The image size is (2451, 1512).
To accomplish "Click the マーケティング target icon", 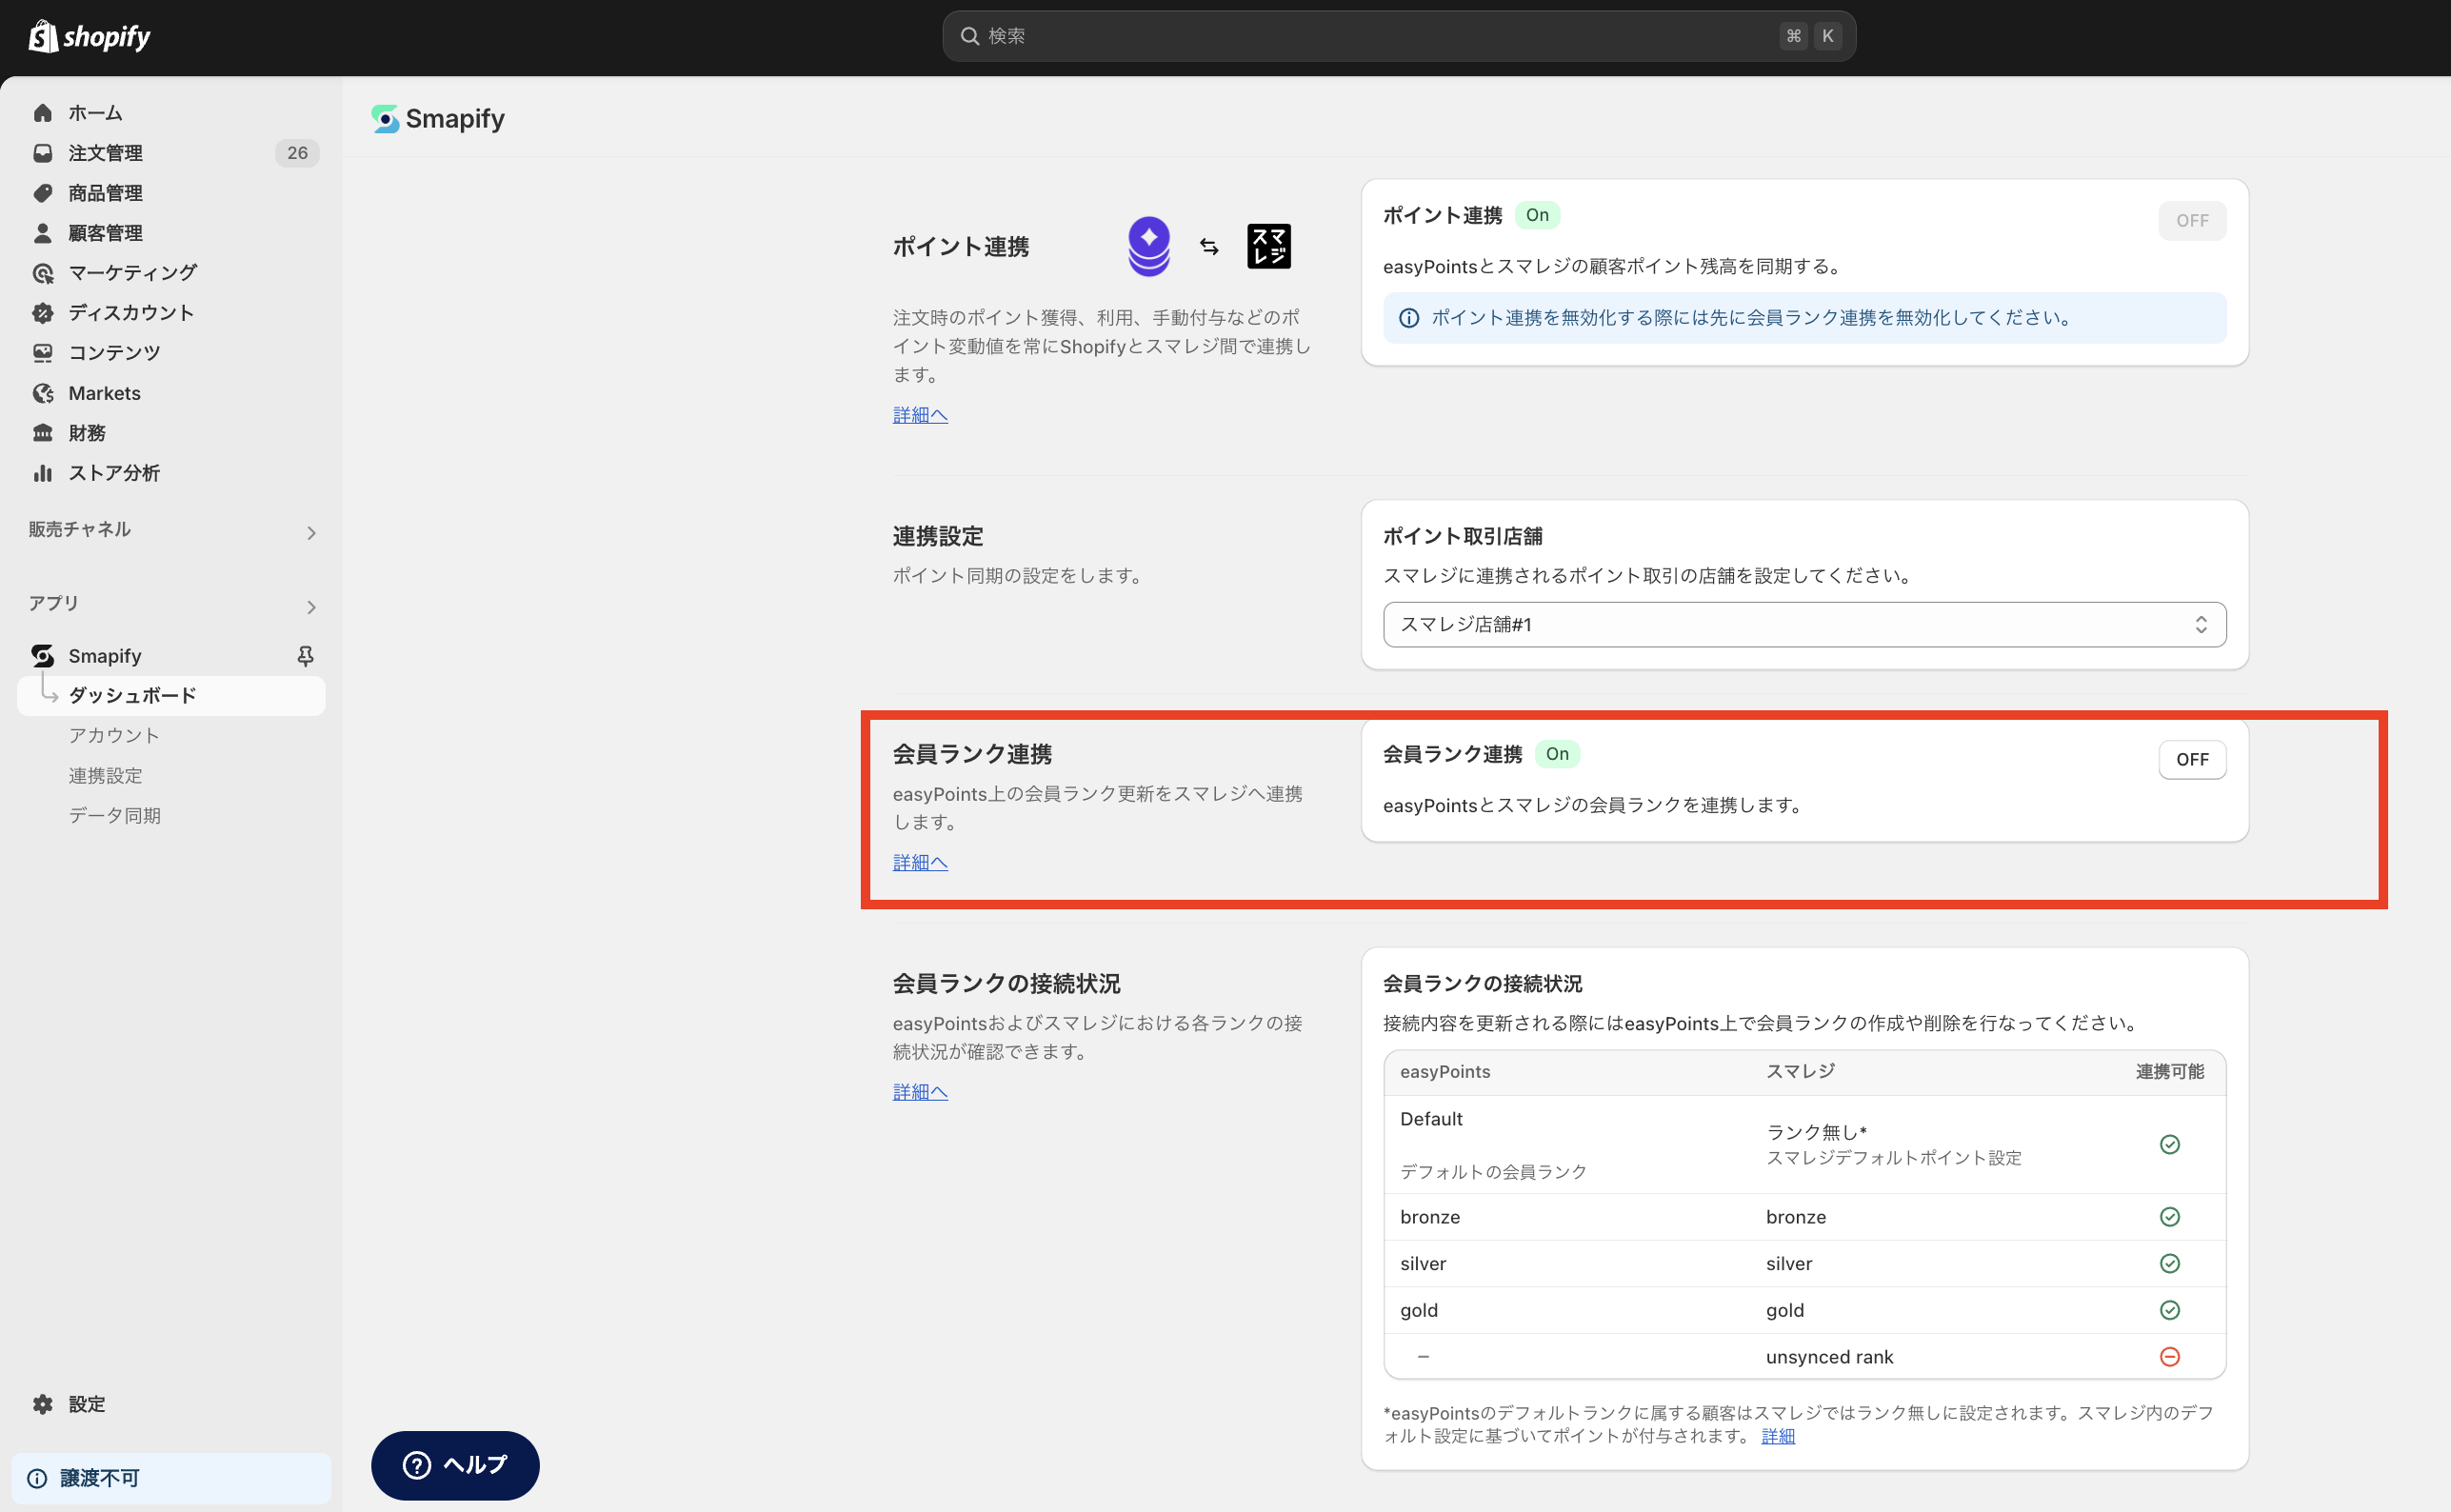I will pyautogui.click(x=42, y=273).
